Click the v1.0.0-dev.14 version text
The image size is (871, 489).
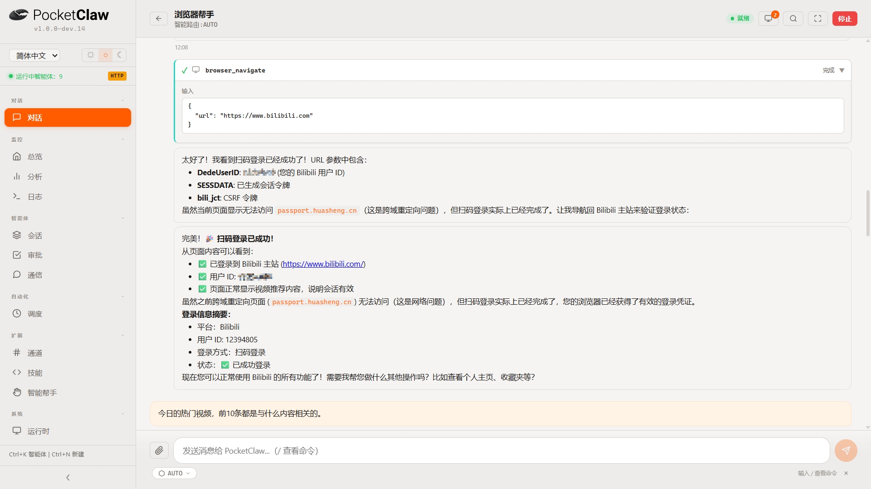coord(59,29)
